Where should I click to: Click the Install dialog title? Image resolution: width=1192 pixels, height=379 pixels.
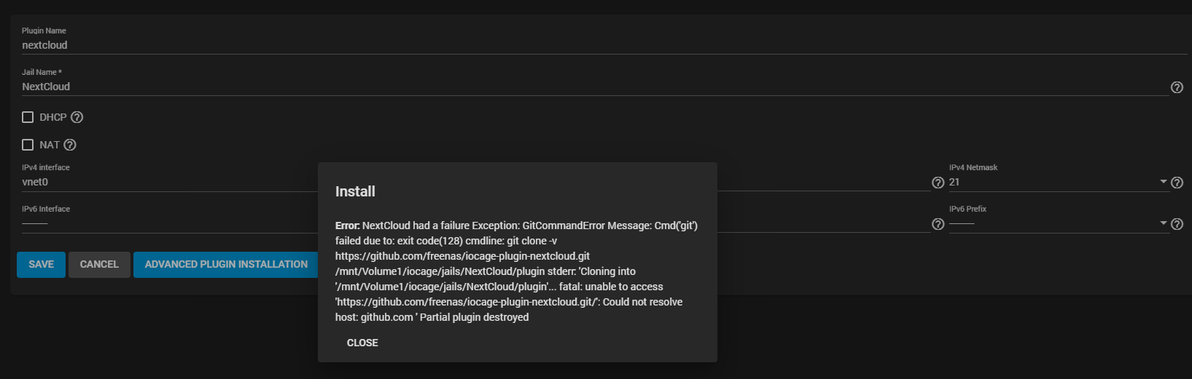coord(355,191)
